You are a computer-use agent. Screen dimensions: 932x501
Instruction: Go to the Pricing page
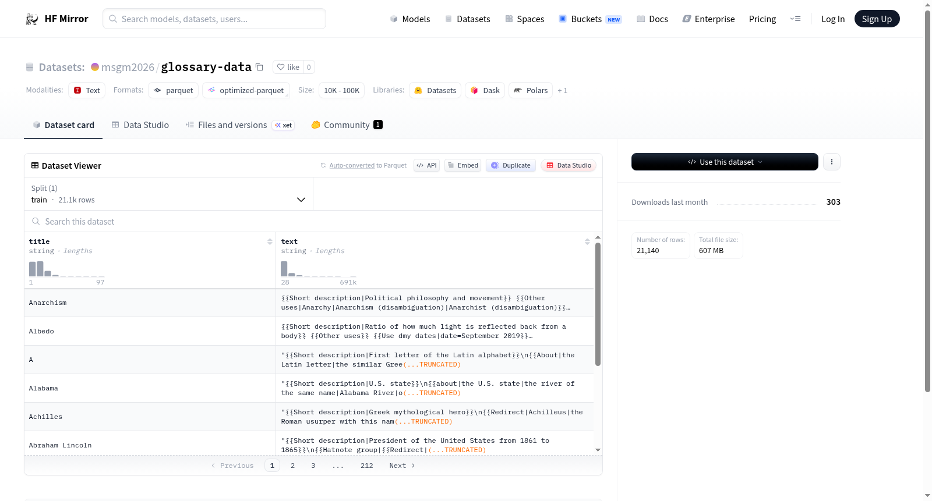762,19
